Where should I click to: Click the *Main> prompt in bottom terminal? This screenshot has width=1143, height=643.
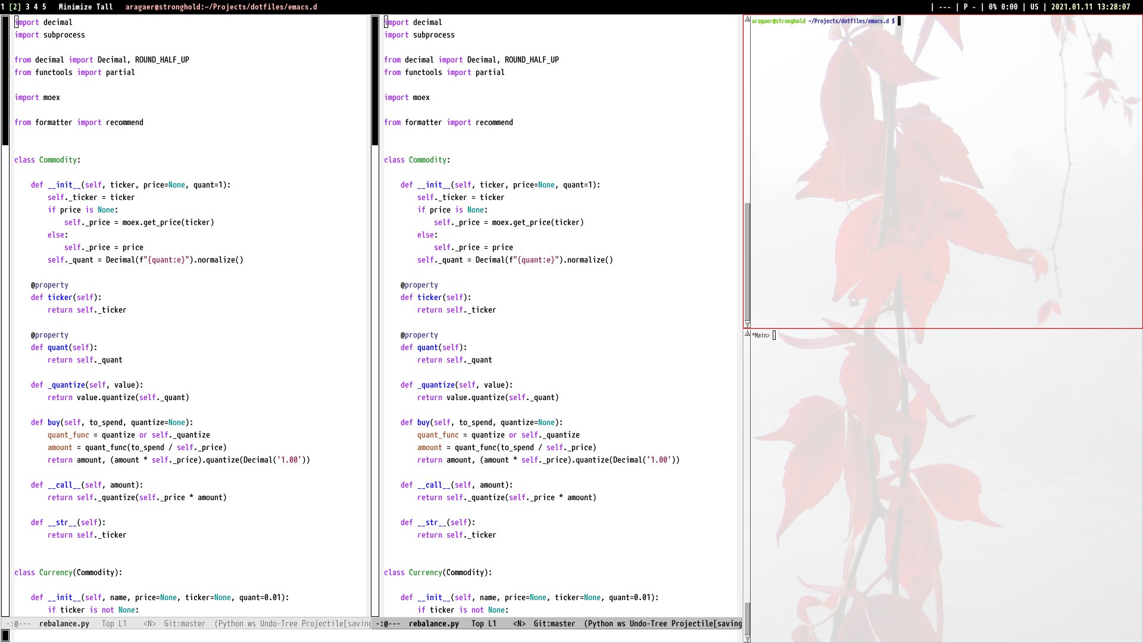pyautogui.click(x=761, y=335)
